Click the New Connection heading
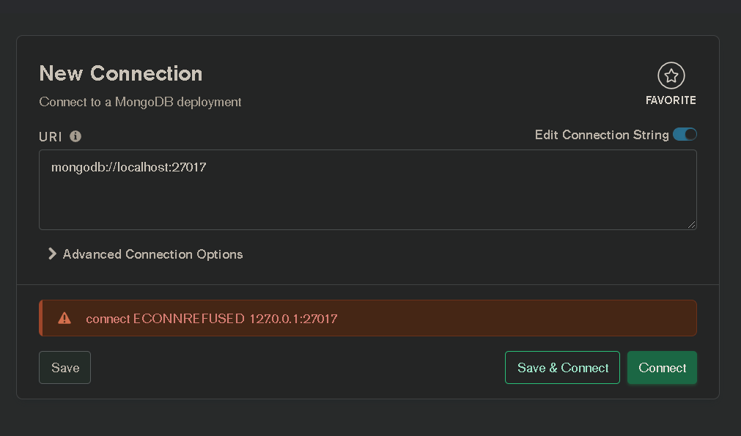The width and height of the screenshot is (741, 436). click(x=121, y=74)
